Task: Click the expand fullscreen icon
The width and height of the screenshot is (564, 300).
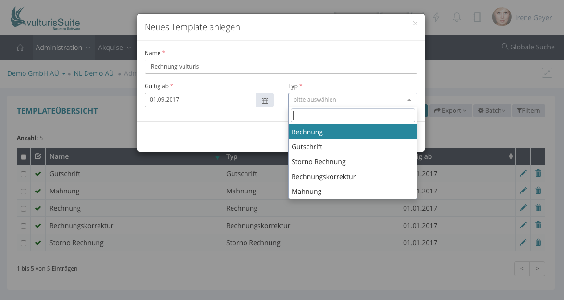Action: click(x=547, y=73)
